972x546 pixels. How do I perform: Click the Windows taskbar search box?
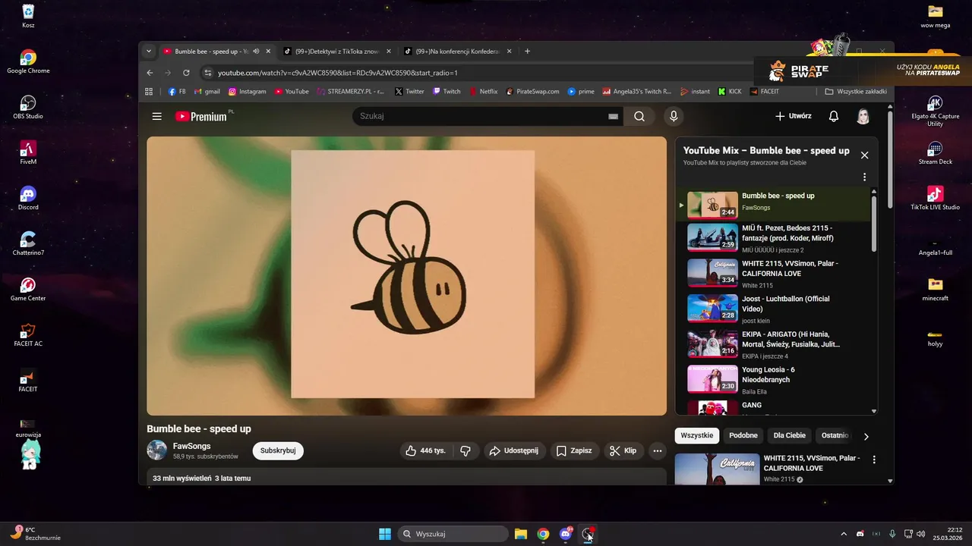coord(453,534)
